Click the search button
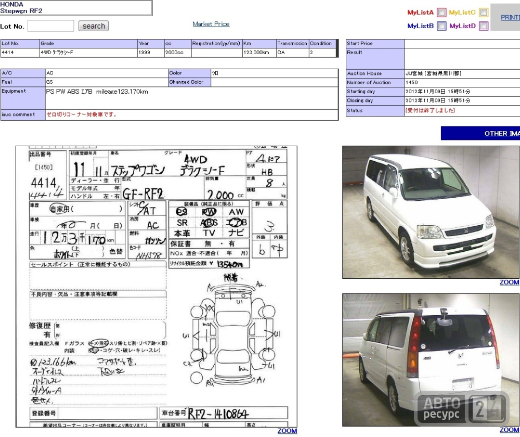 tap(94, 26)
